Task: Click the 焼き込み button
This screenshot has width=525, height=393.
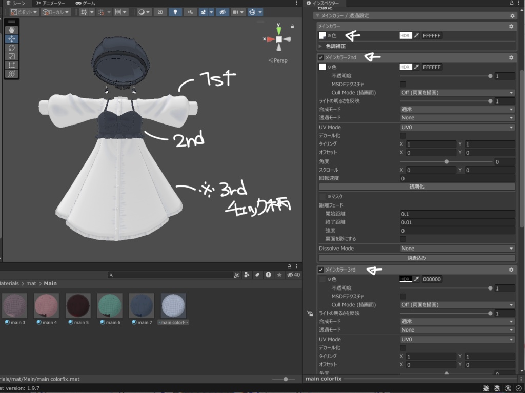Action: click(416, 258)
